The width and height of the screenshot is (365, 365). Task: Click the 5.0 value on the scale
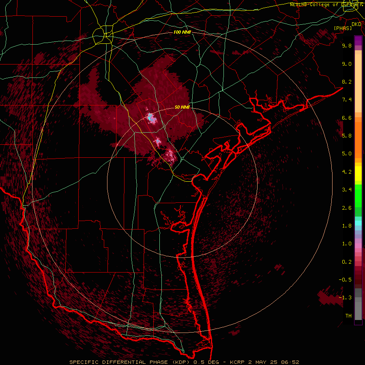(347, 154)
